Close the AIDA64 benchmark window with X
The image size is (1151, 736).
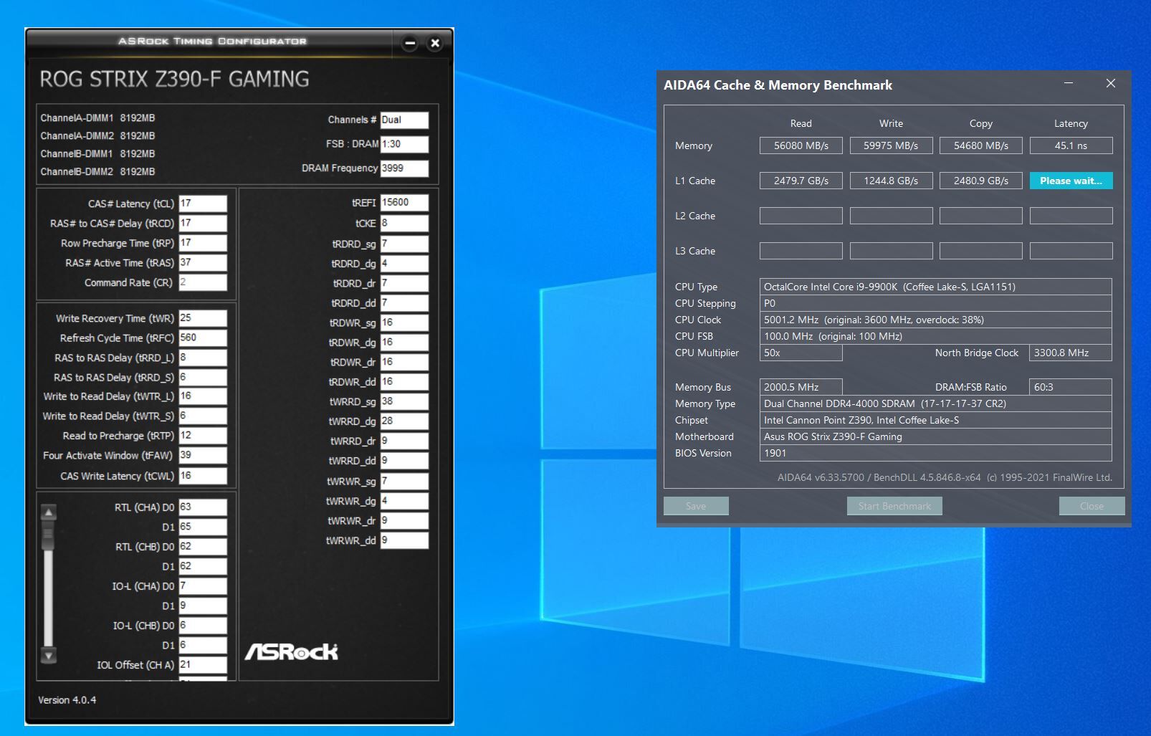point(1111,84)
